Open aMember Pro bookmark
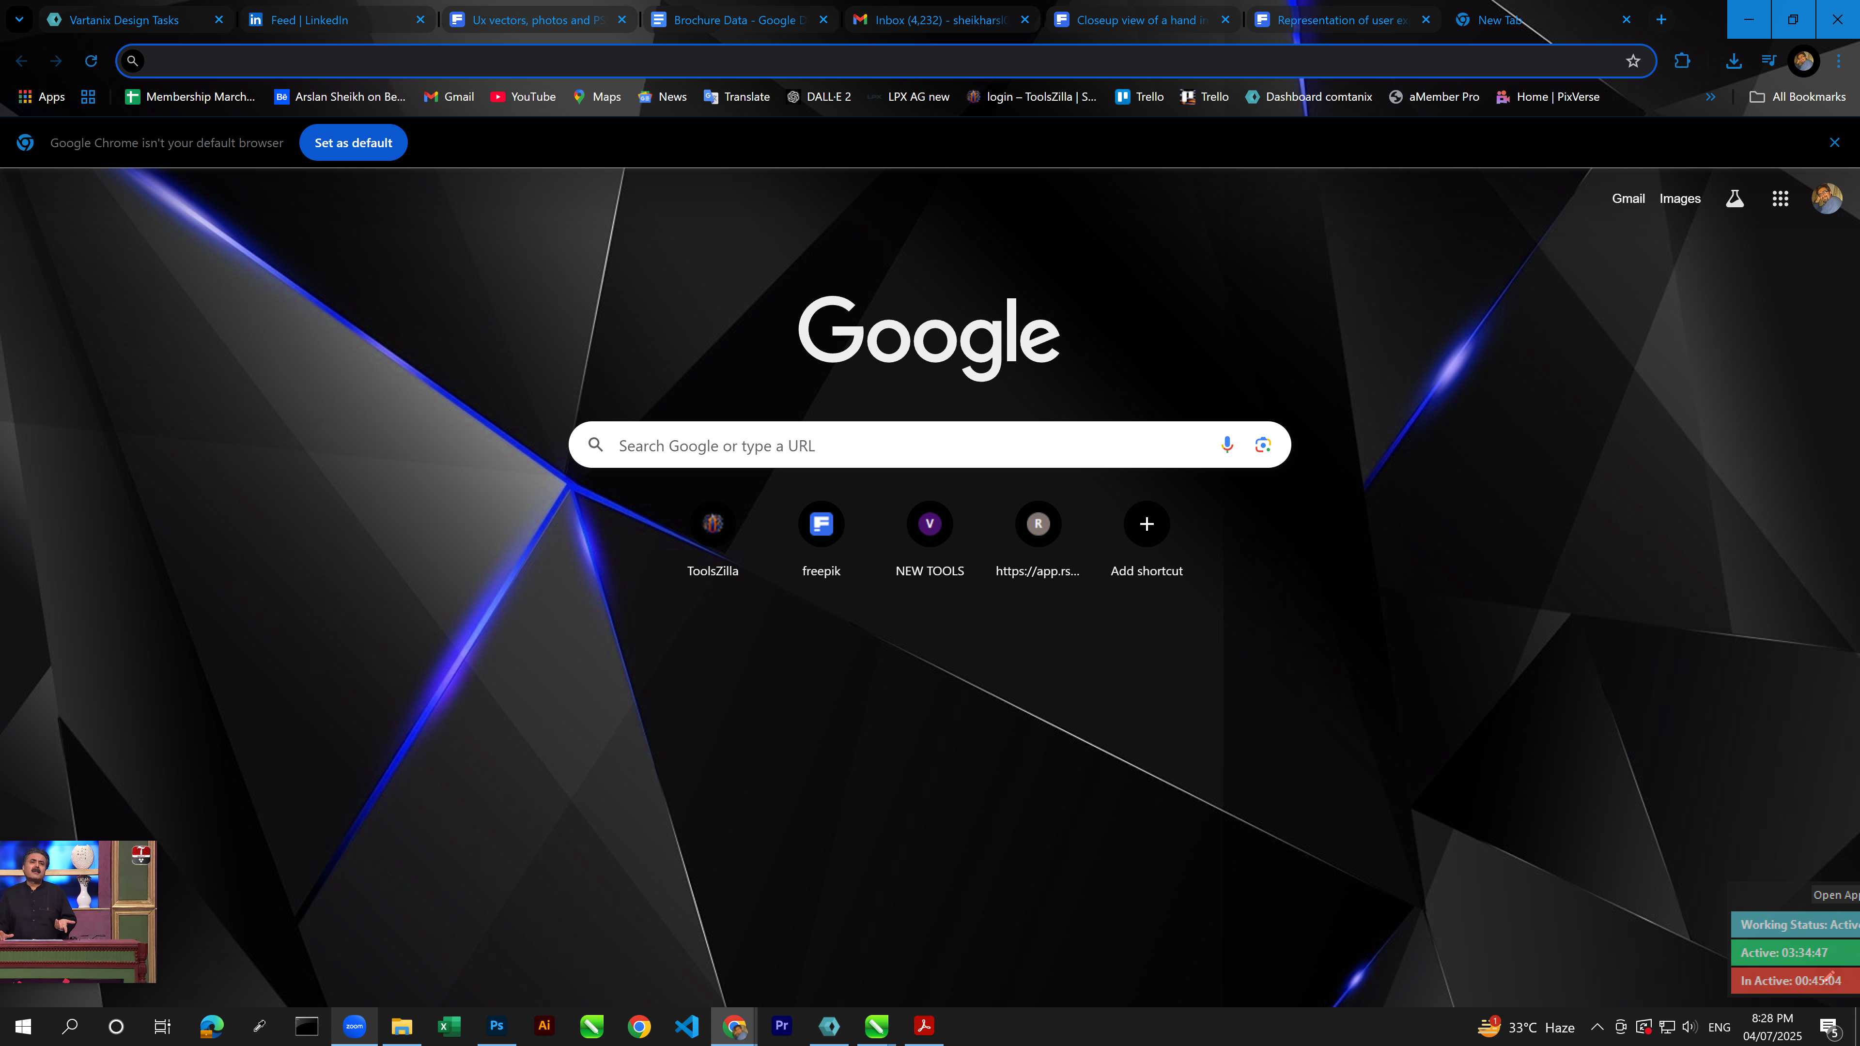 pyautogui.click(x=1434, y=97)
